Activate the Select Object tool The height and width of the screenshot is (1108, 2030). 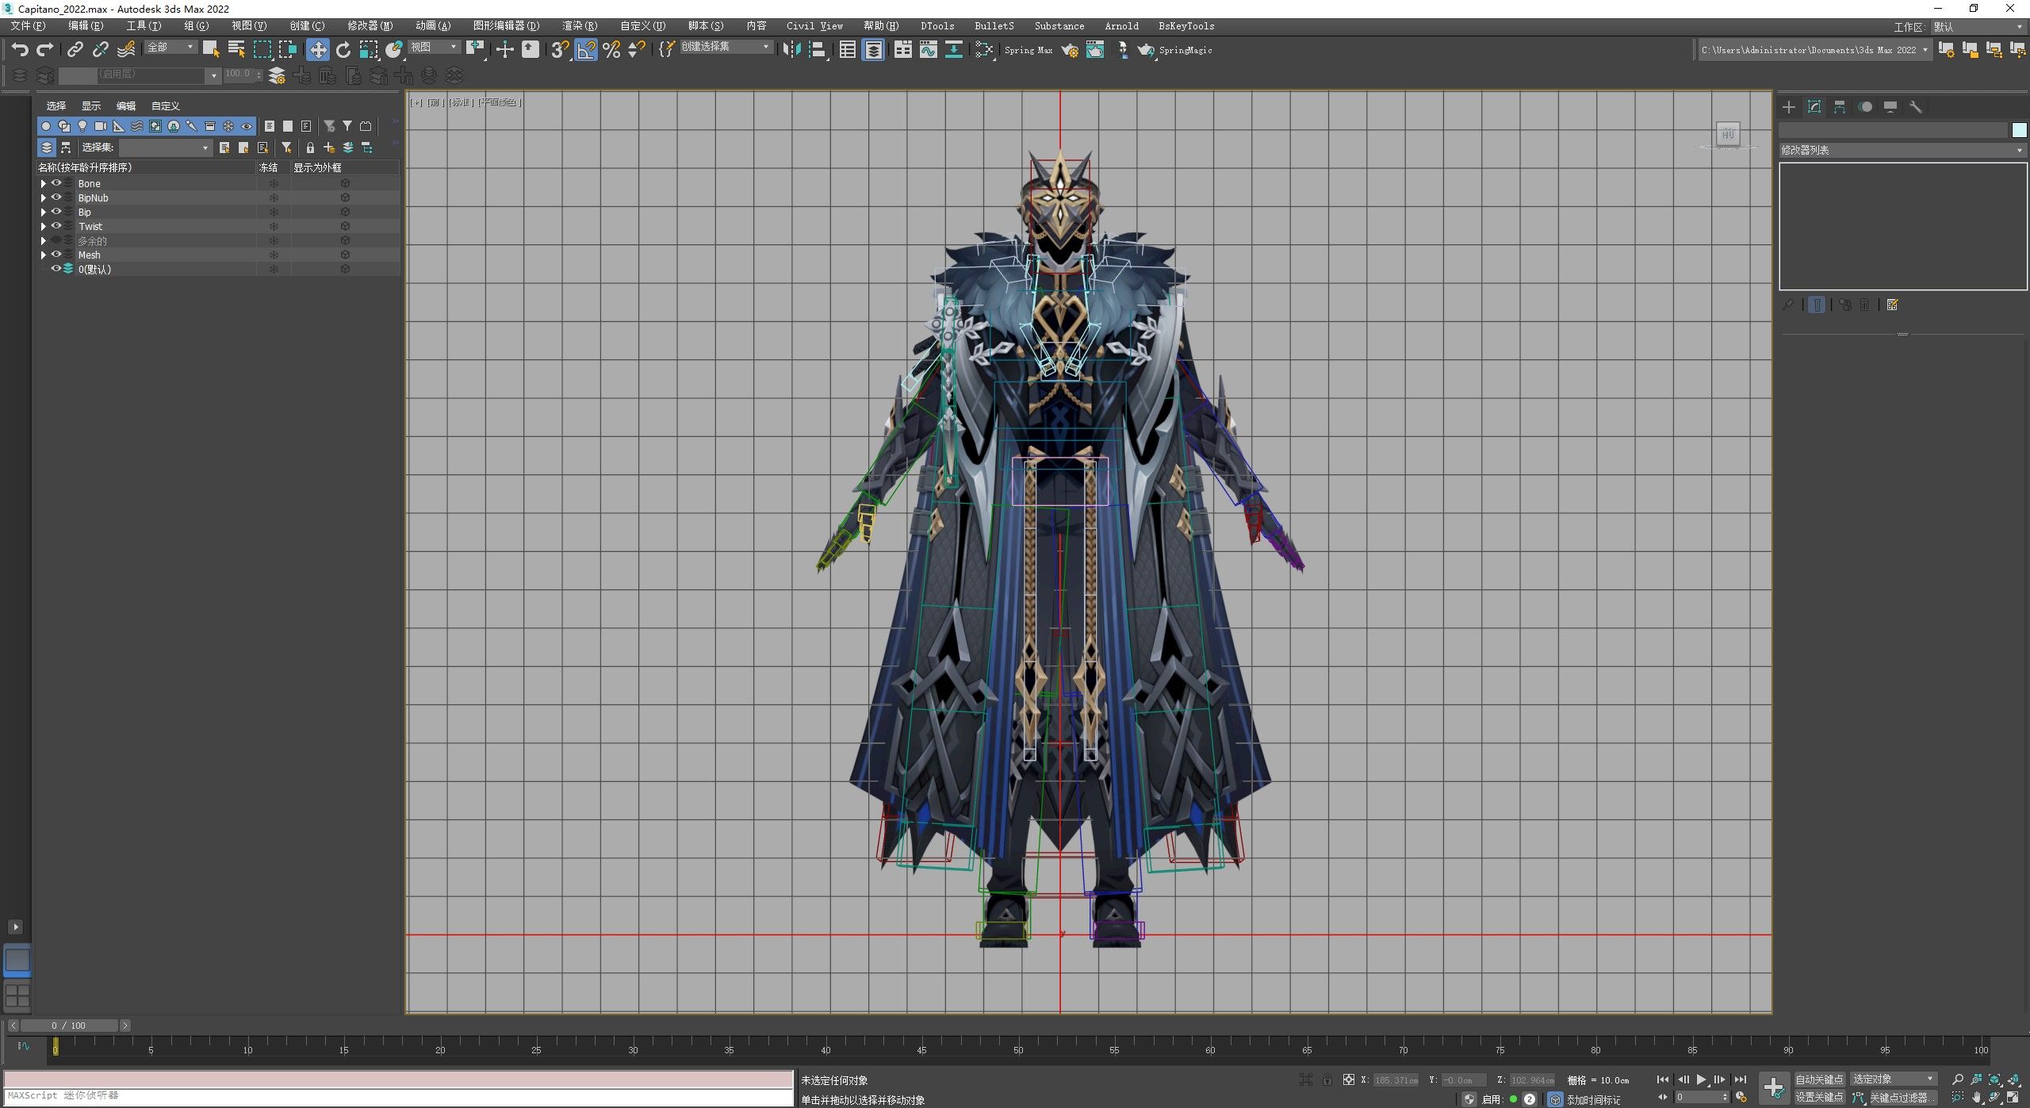tap(211, 50)
